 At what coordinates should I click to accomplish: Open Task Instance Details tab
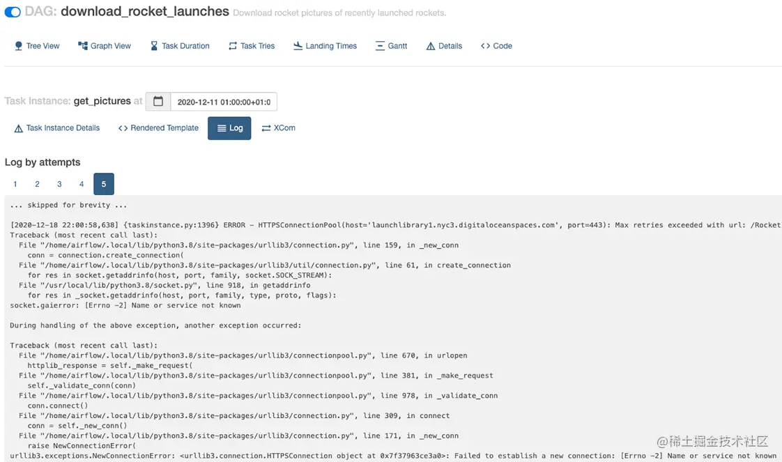pos(57,128)
